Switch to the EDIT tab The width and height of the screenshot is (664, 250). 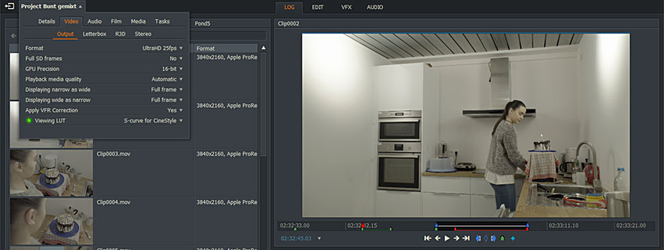318,8
